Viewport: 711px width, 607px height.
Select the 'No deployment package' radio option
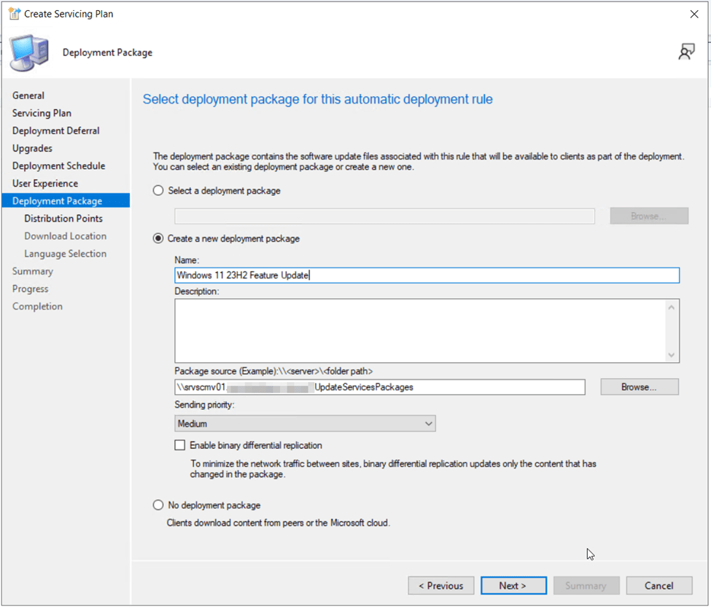158,506
